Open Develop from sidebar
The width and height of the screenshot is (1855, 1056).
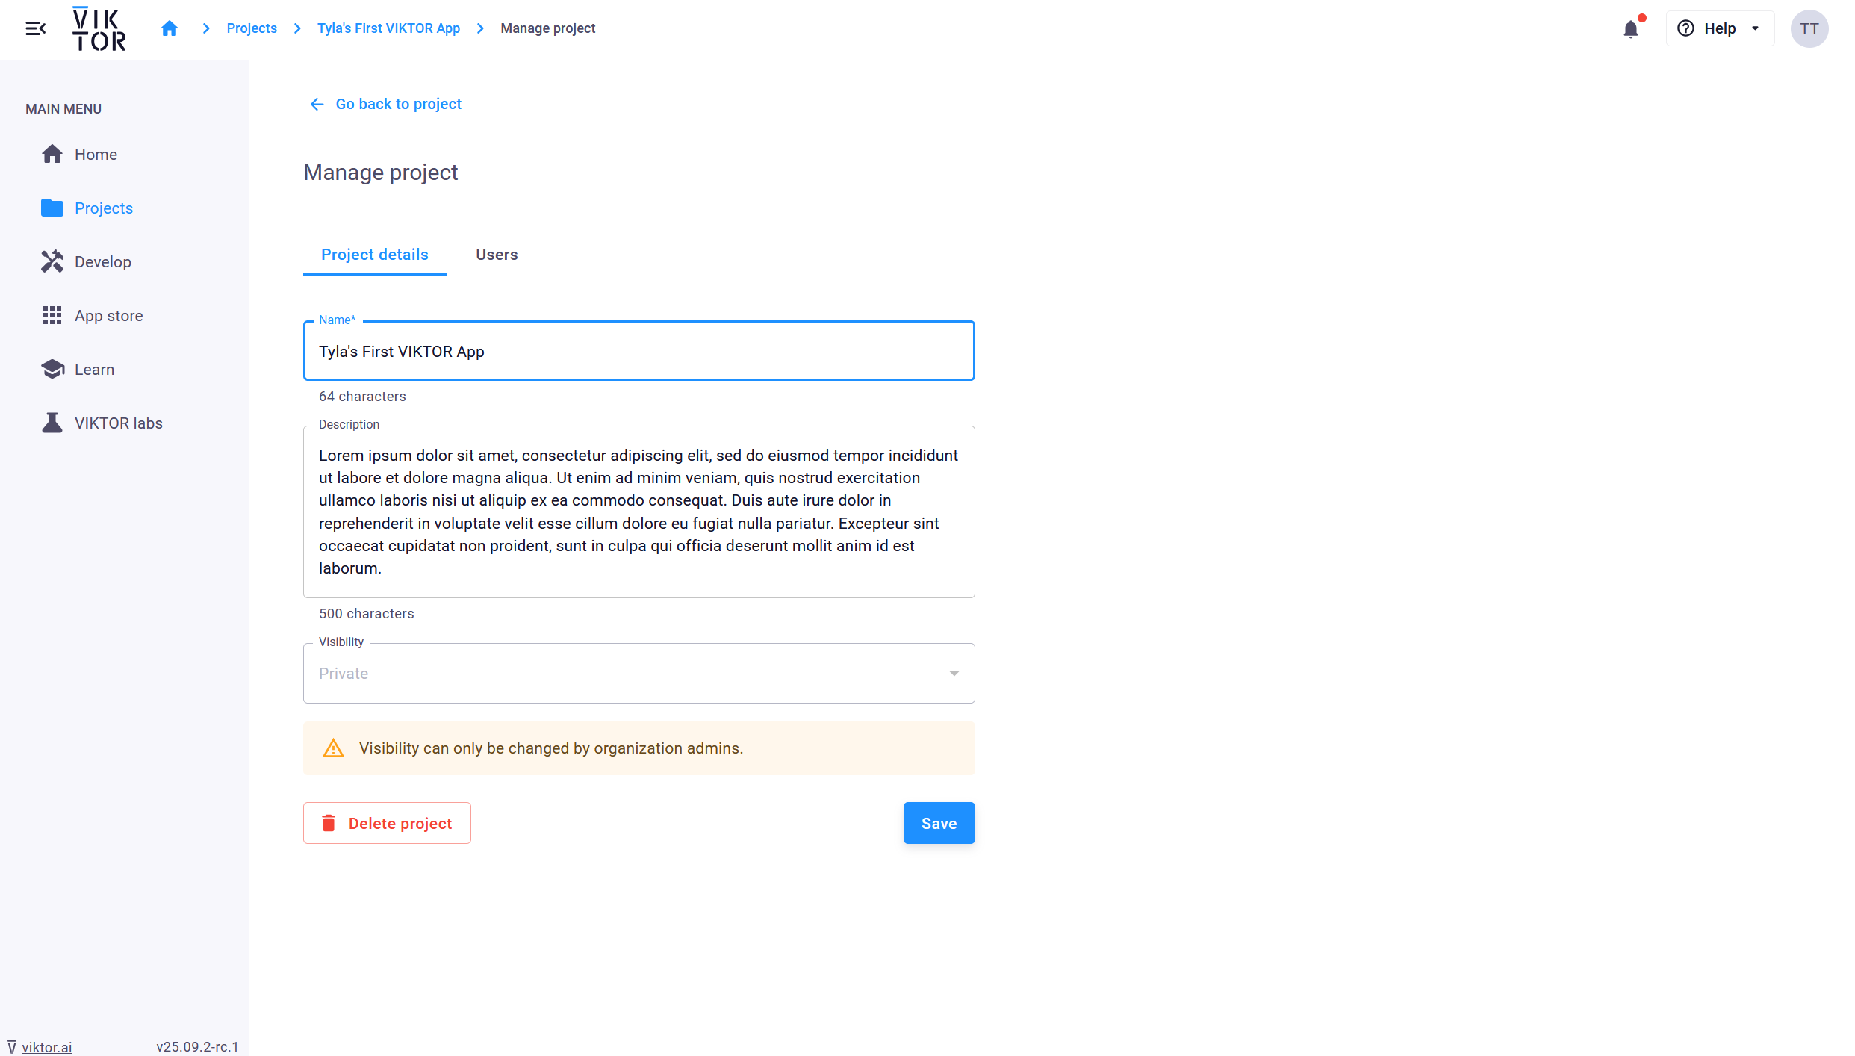[x=102, y=262]
